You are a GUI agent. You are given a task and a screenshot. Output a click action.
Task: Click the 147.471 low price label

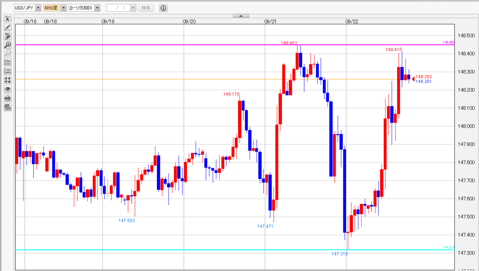point(265,226)
